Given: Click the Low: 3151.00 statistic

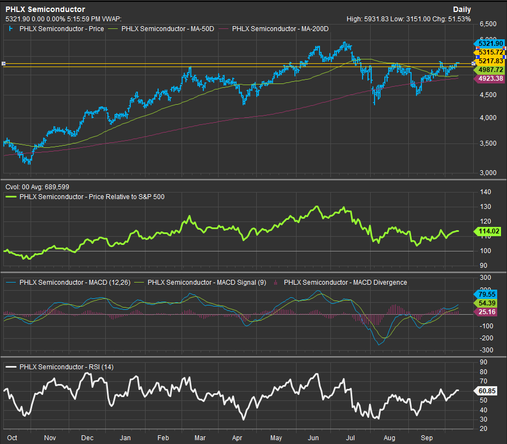Looking at the screenshot, I should pos(411,19).
